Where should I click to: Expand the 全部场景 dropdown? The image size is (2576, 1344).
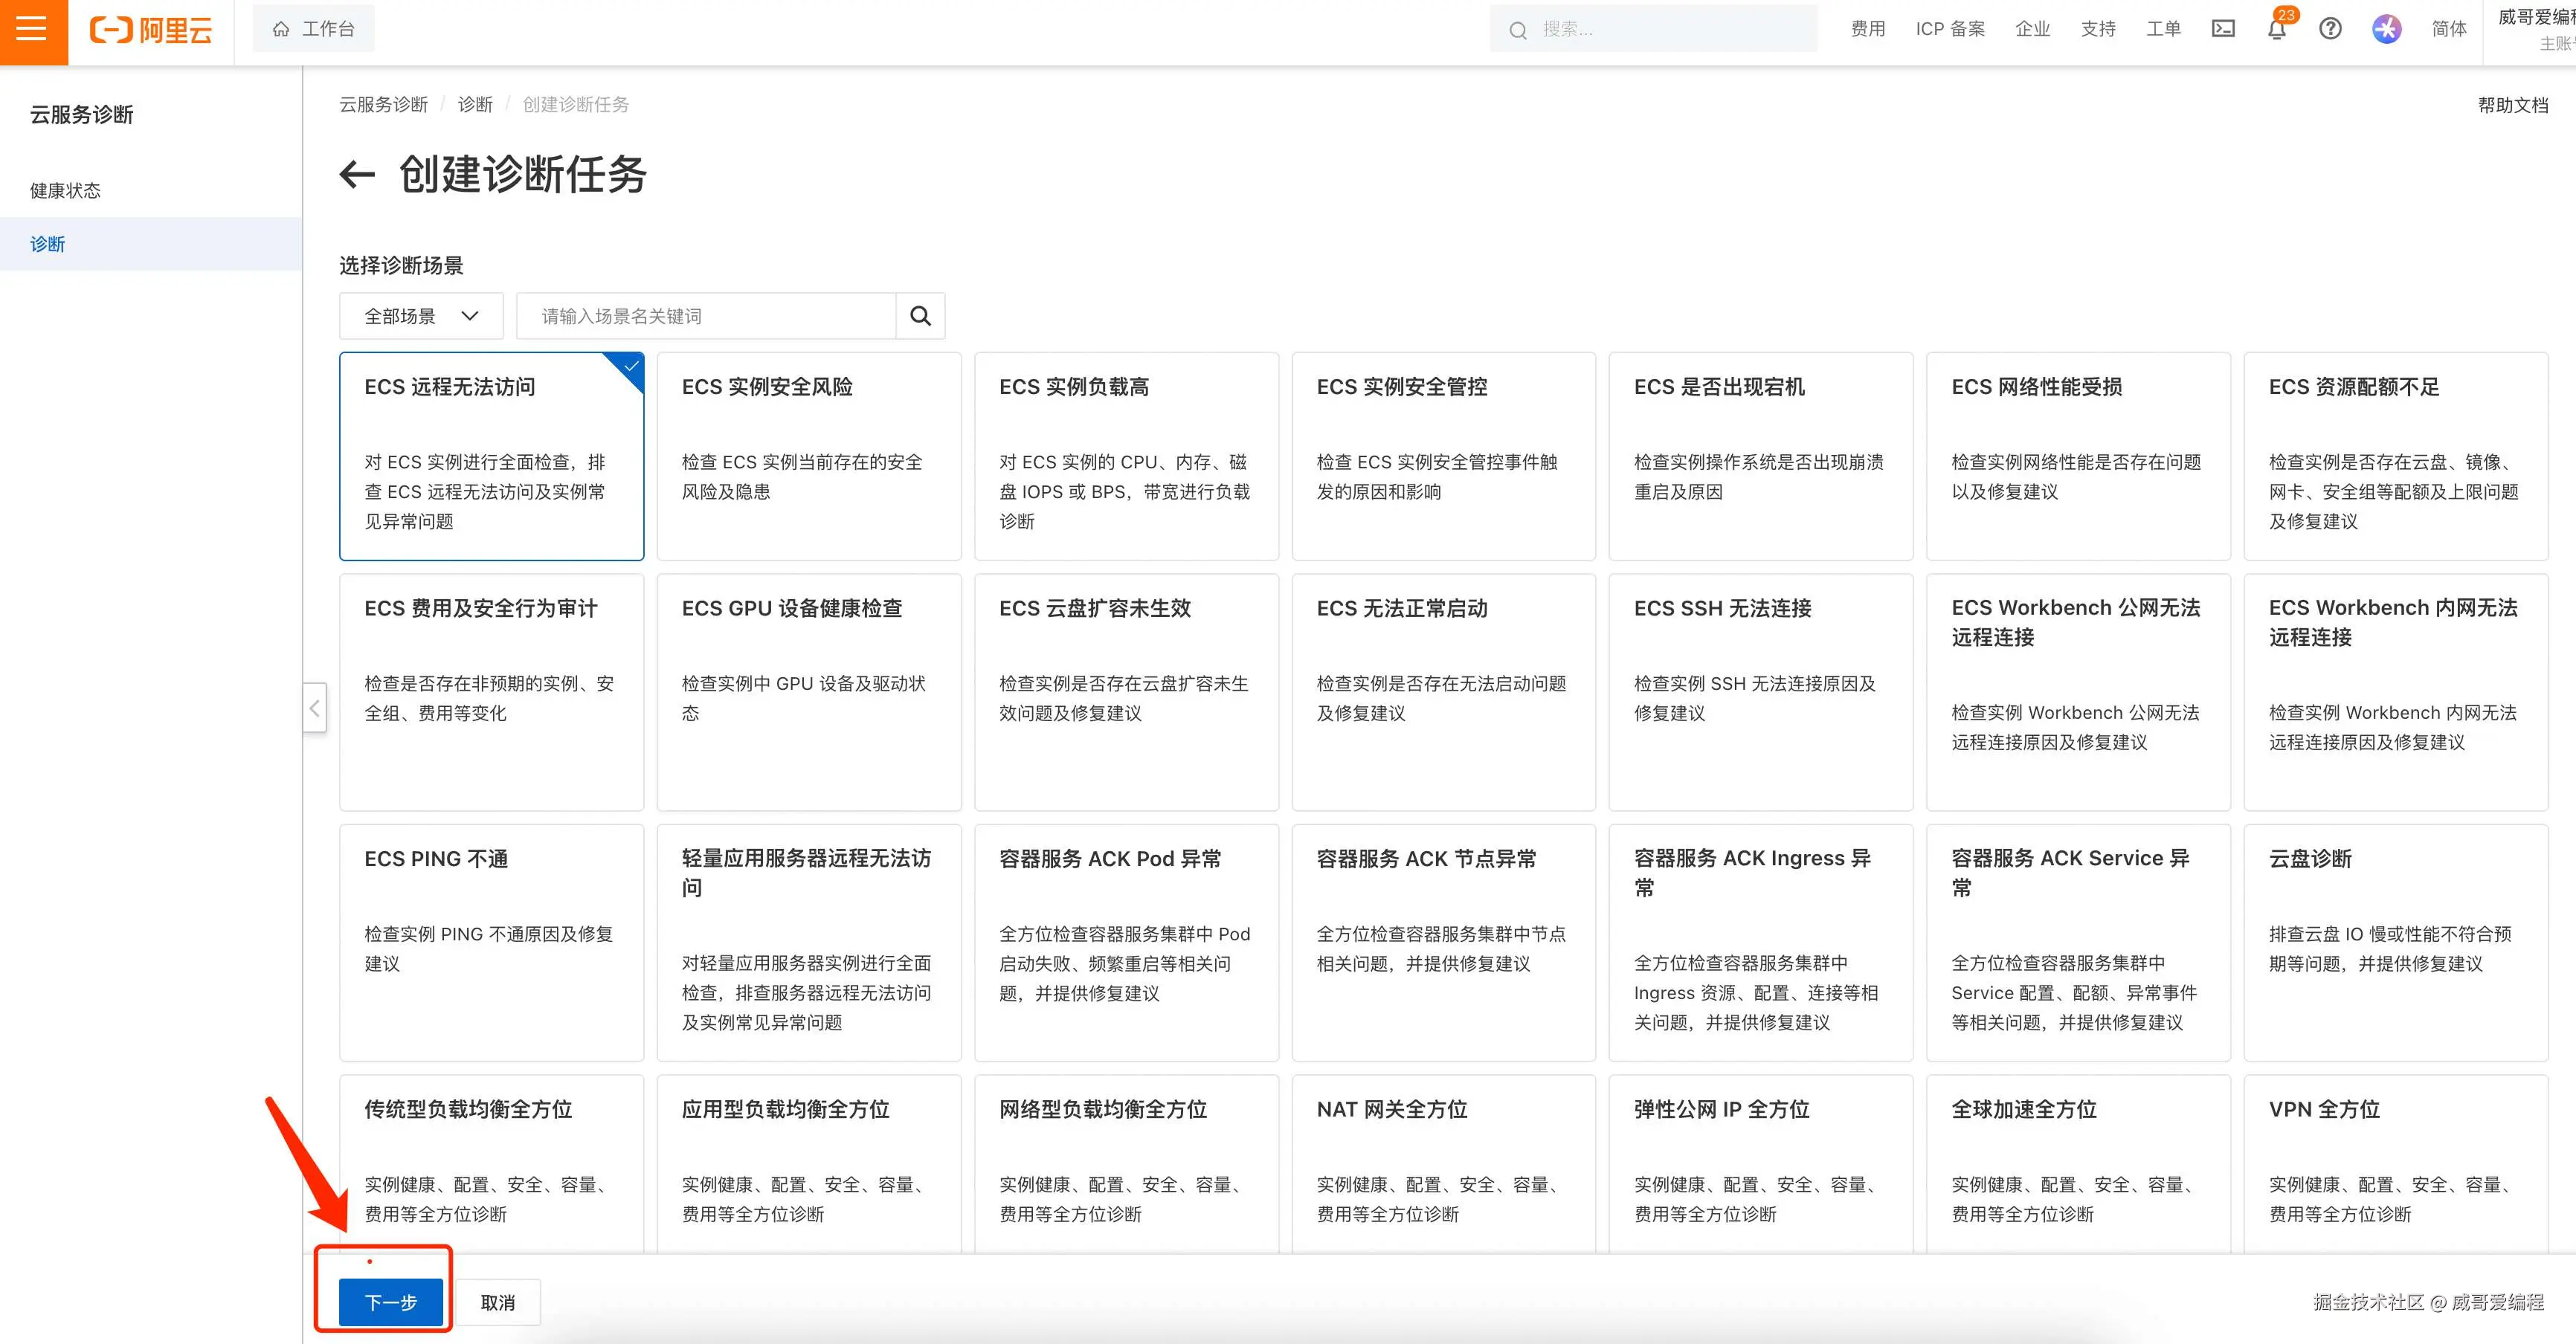pyautogui.click(x=421, y=316)
